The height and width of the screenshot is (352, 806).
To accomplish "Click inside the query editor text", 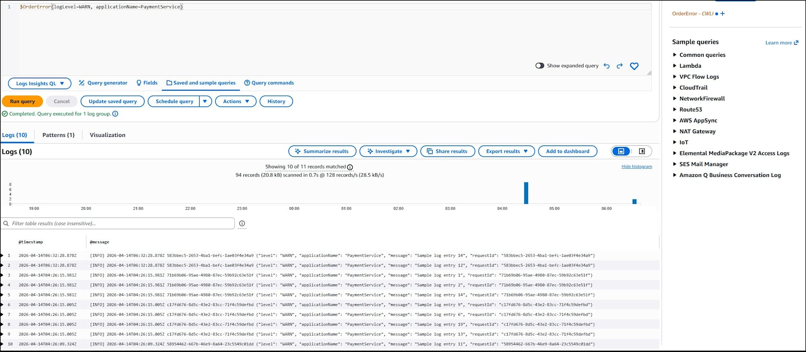I will (x=102, y=7).
